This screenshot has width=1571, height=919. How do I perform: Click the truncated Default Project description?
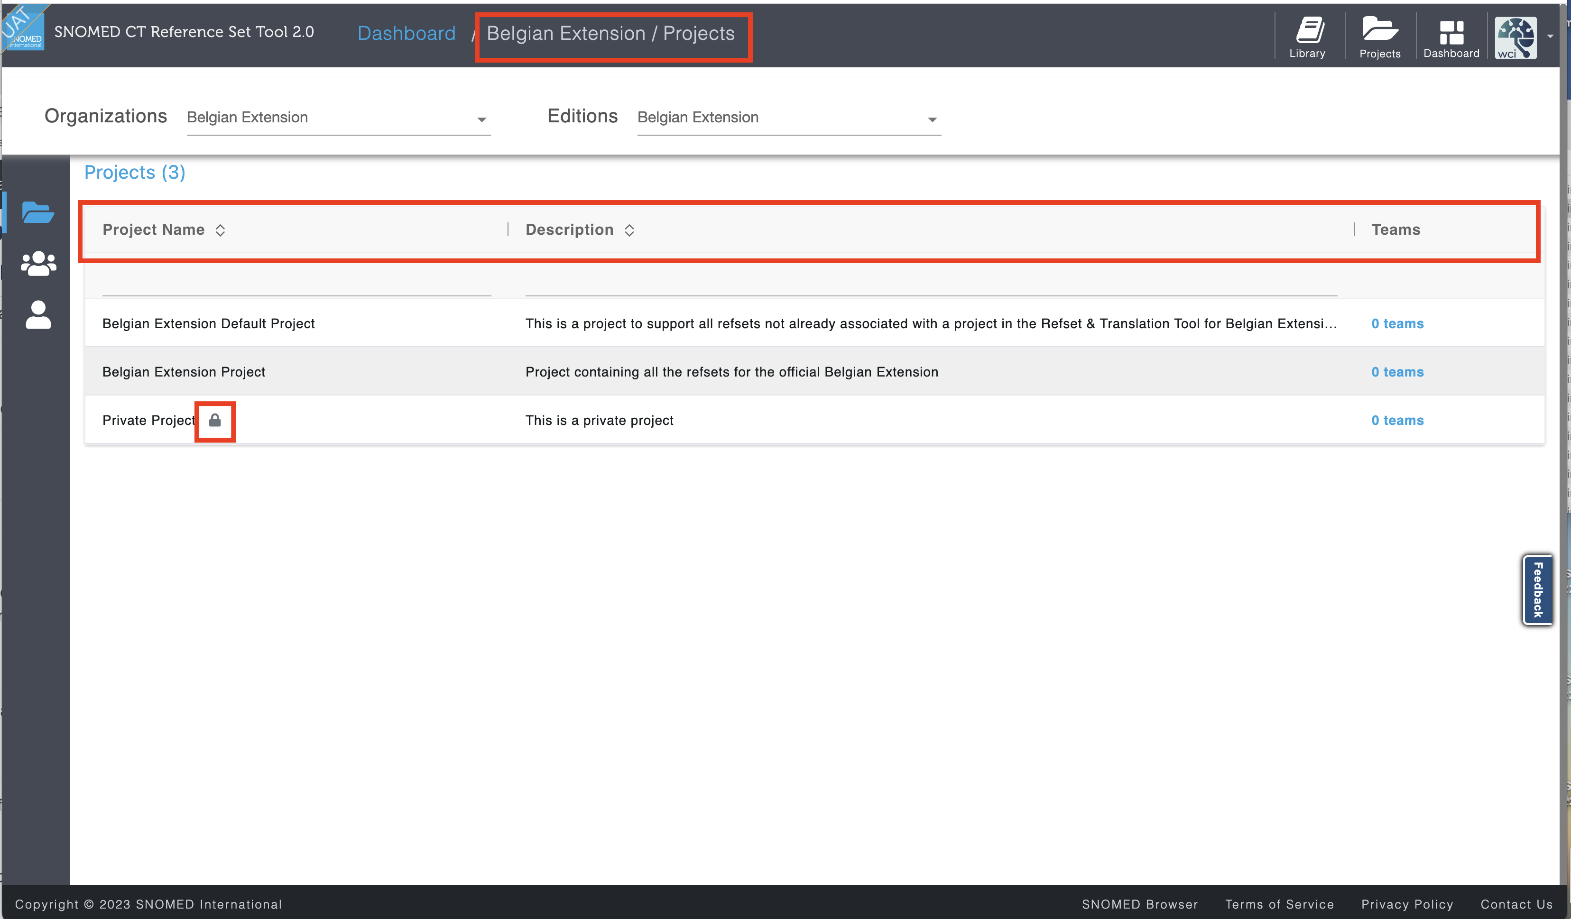[x=931, y=324]
